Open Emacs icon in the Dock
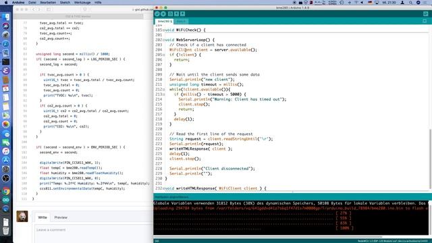 coord(6,71)
